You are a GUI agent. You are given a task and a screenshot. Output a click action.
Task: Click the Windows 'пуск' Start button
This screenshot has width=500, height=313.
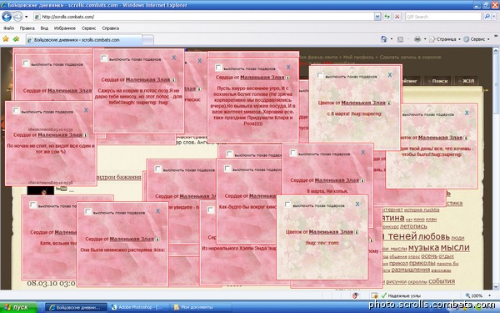point(18,307)
